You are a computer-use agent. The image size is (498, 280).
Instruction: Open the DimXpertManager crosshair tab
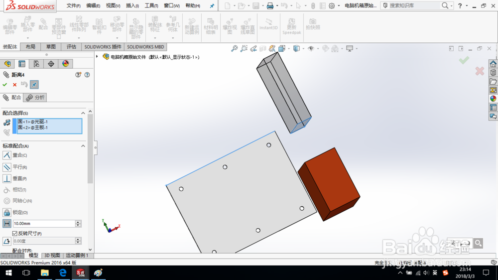51,64
